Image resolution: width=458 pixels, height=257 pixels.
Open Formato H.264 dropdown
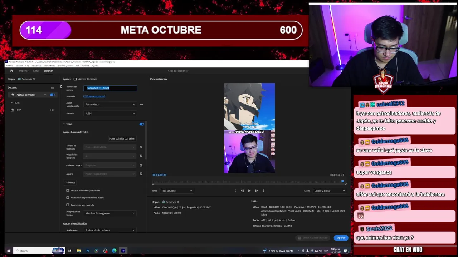[x=110, y=114]
